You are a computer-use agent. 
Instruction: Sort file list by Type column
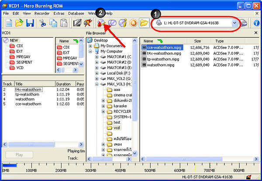coord(228,41)
